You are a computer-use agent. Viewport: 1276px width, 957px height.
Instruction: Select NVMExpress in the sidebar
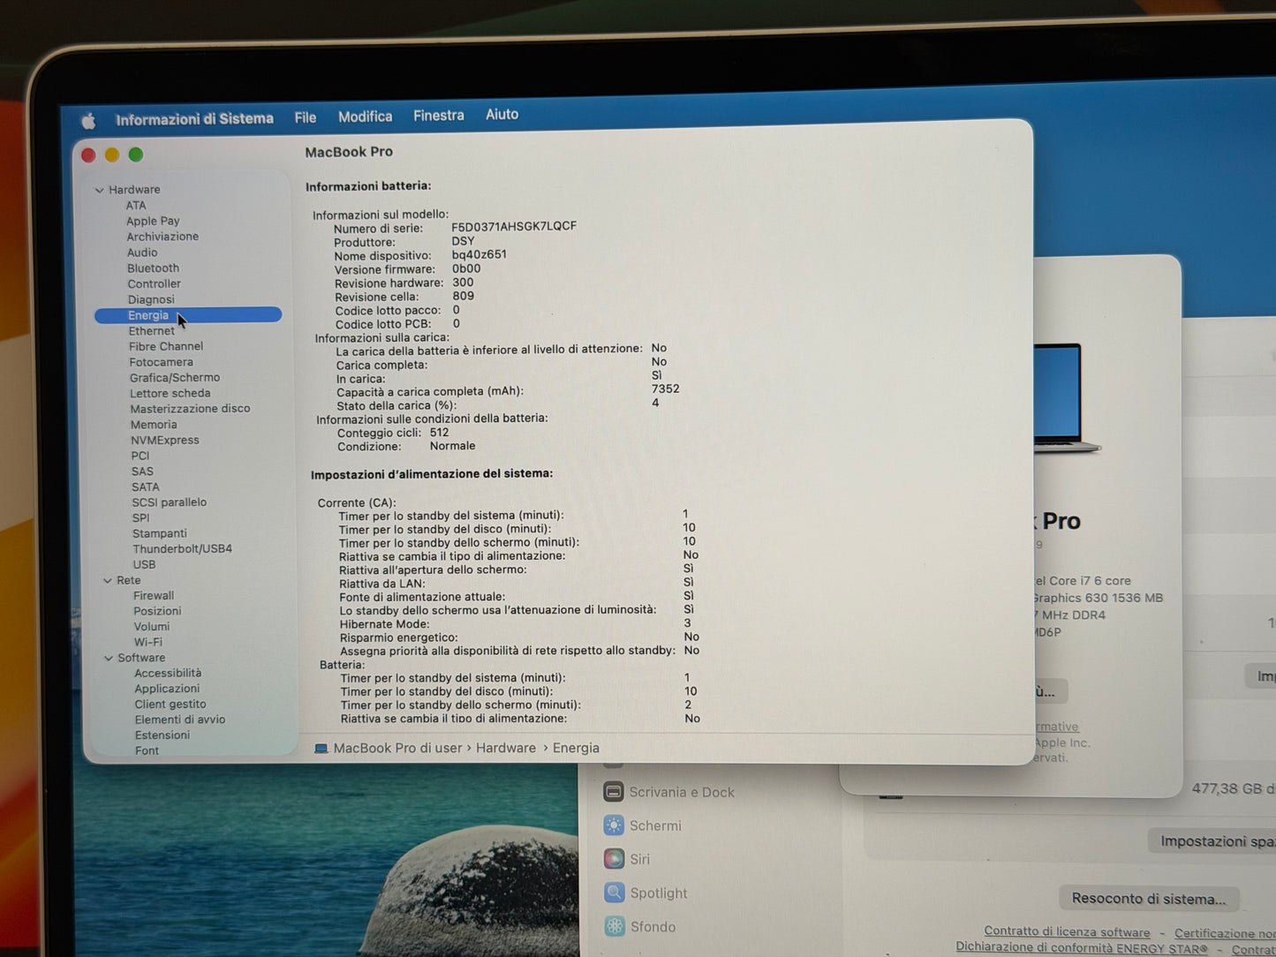(165, 441)
